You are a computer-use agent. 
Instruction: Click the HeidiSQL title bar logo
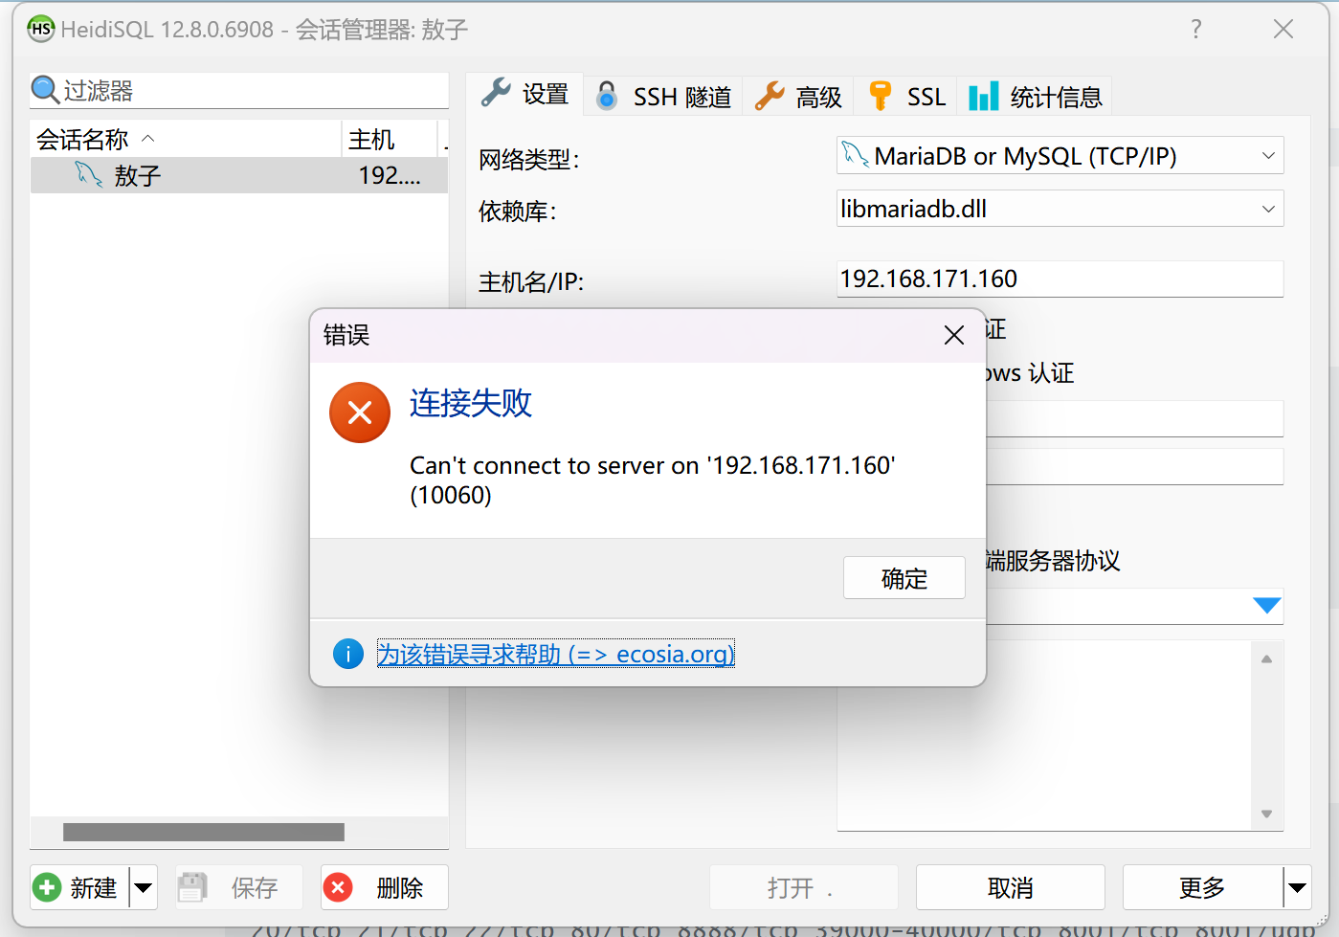click(x=40, y=29)
